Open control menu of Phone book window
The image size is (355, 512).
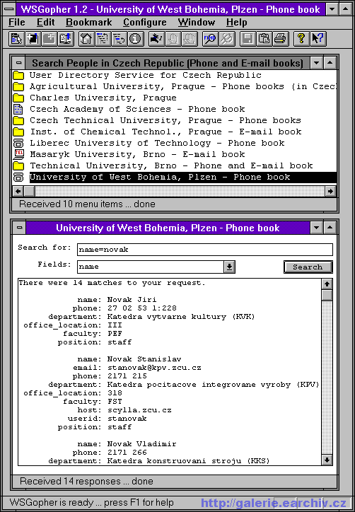19,228
